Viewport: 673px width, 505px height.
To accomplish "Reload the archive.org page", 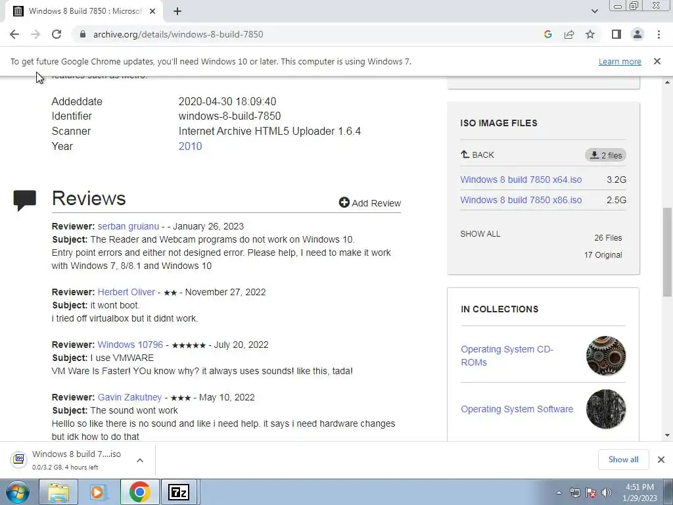I will point(57,34).
